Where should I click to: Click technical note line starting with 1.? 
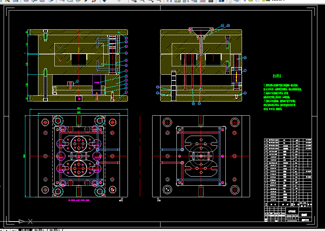click(281, 85)
